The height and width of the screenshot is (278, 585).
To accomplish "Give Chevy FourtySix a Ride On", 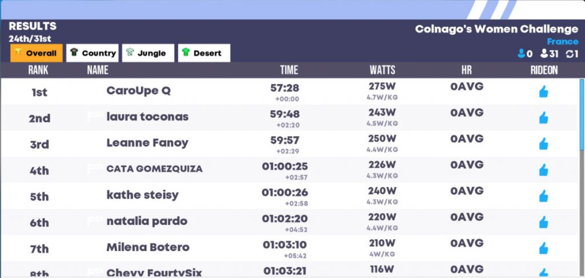I will click(544, 273).
